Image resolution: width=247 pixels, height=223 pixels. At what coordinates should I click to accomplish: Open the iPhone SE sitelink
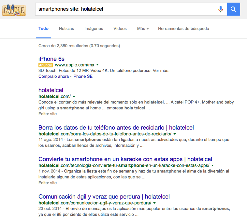82,76
